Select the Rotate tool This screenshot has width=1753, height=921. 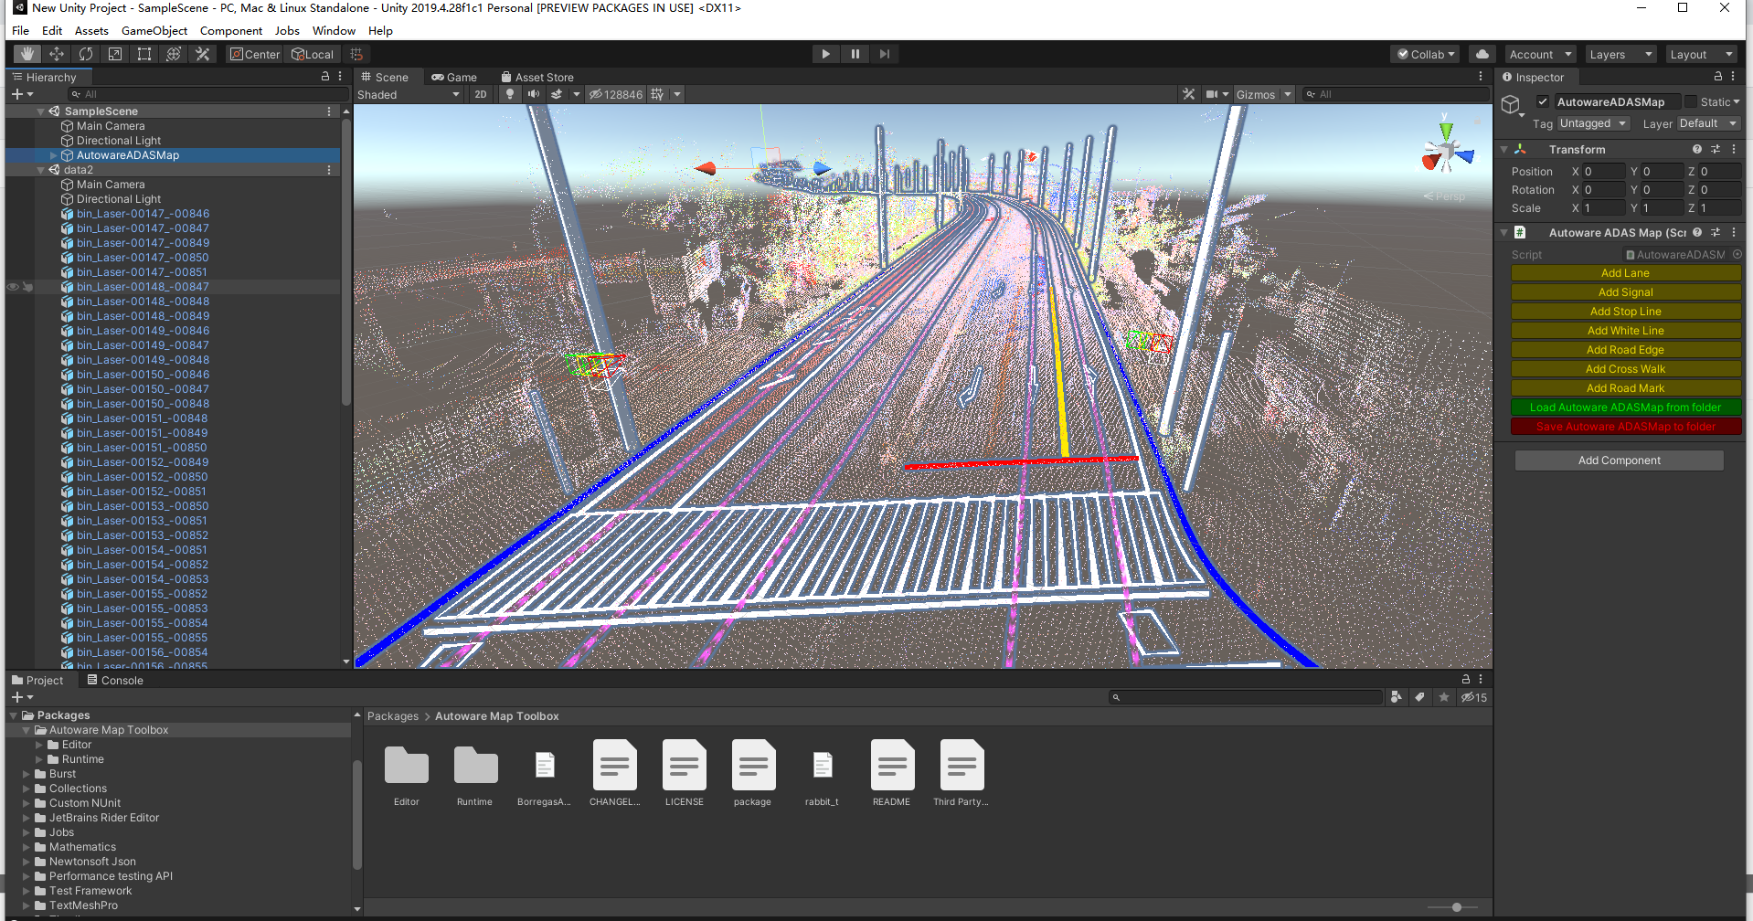(x=85, y=54)
